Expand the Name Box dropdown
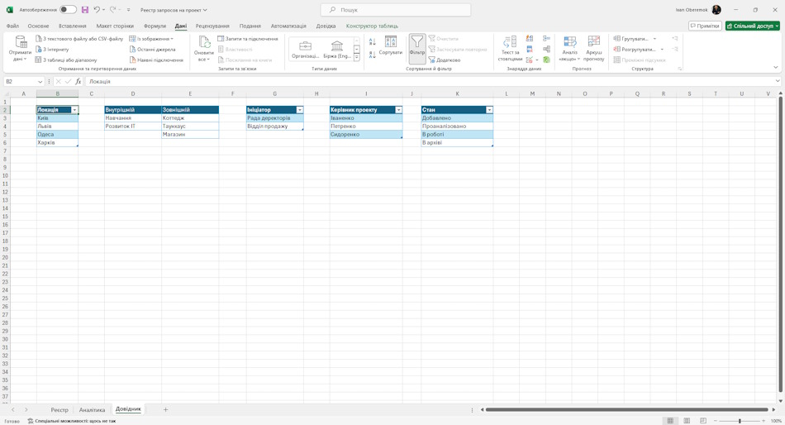 pyautogui.click(x=40, y=81)
